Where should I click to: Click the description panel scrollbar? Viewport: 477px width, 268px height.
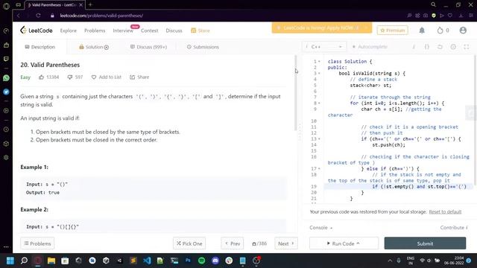click(295, 93)
